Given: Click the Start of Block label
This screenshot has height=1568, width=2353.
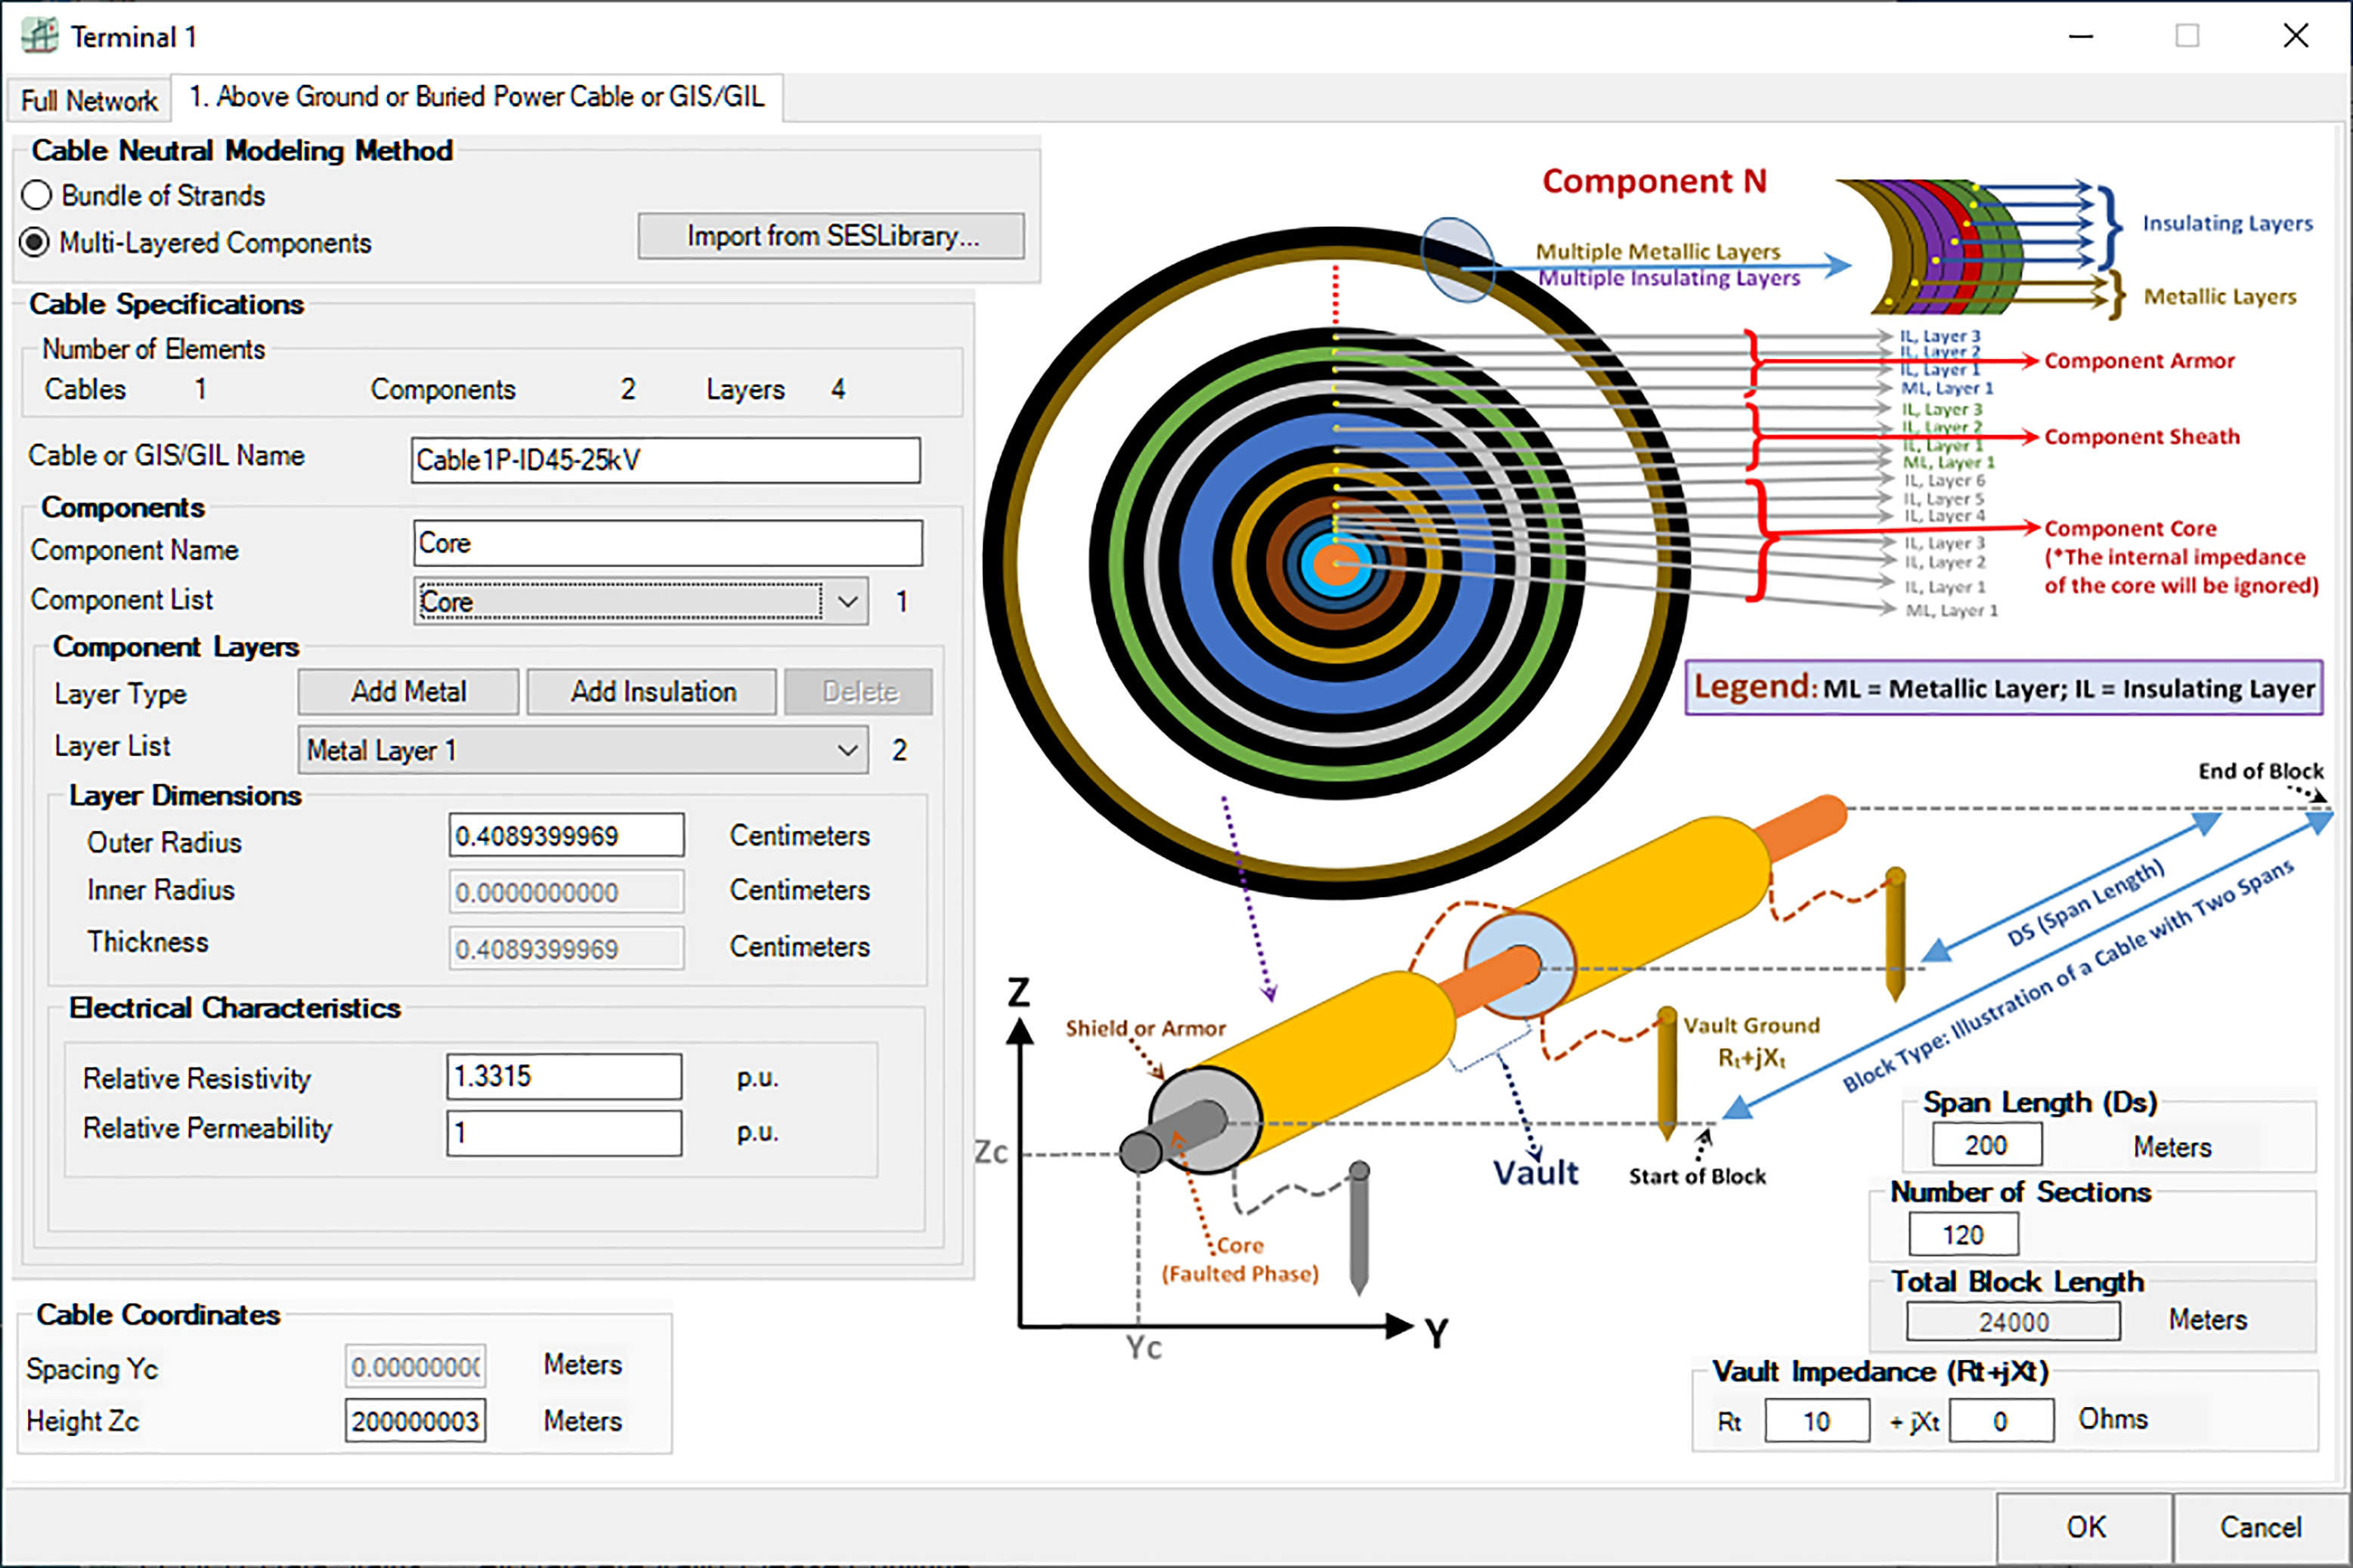Looking at the screenshot, I should 1697,1177.
